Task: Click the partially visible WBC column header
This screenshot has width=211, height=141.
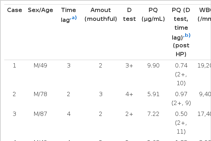Action: tap(205, 14)
